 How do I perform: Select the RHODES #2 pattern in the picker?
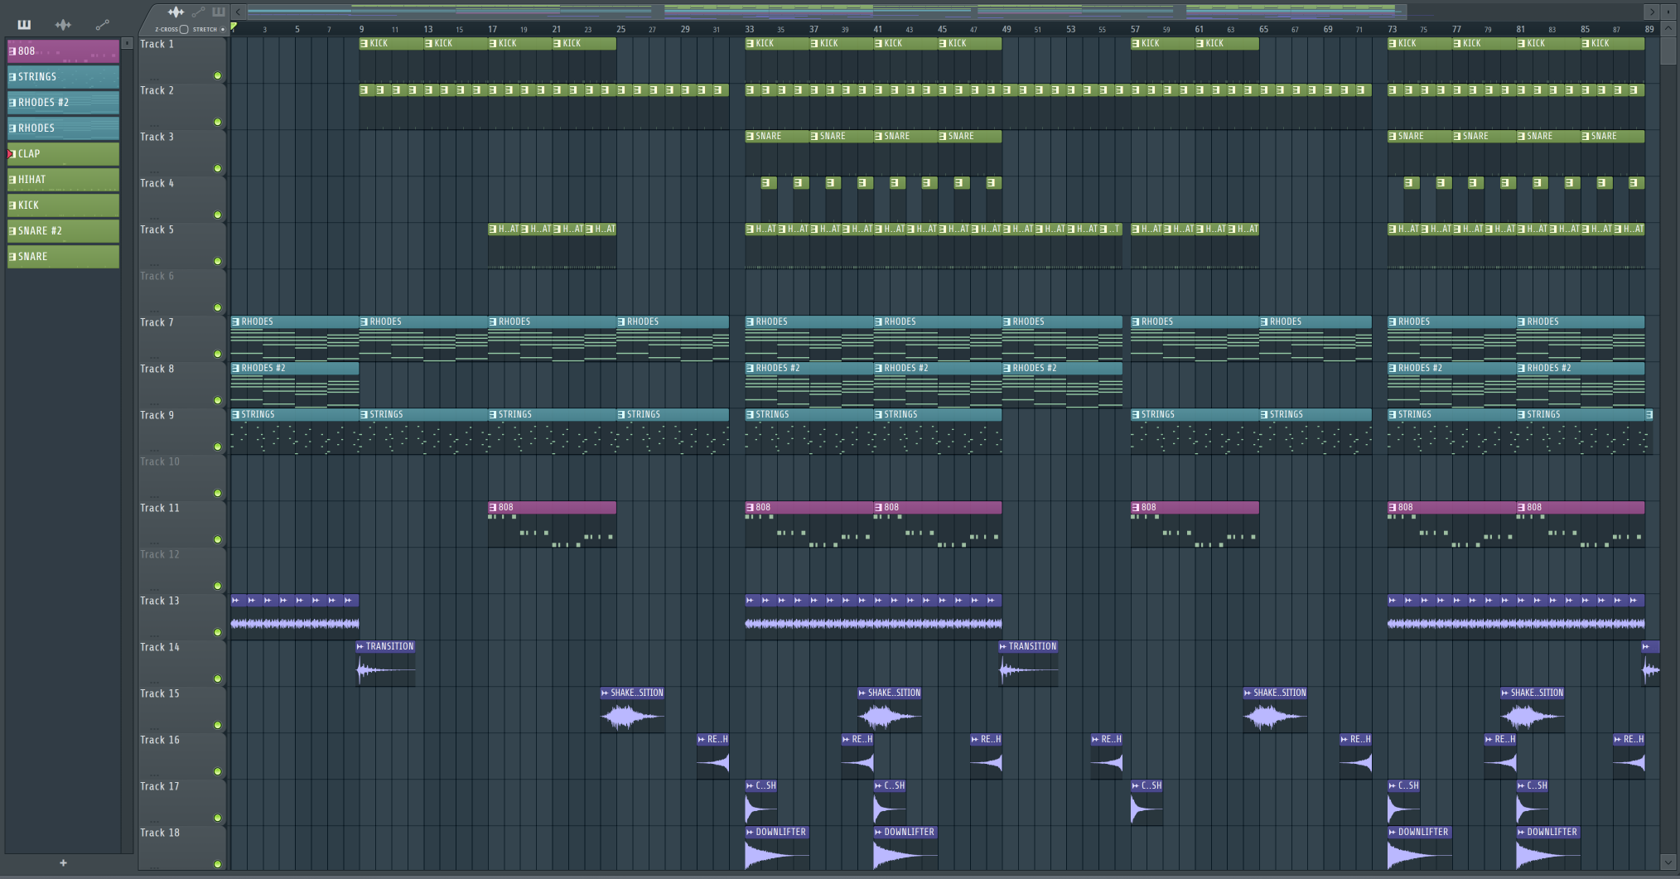pos(63,102)
